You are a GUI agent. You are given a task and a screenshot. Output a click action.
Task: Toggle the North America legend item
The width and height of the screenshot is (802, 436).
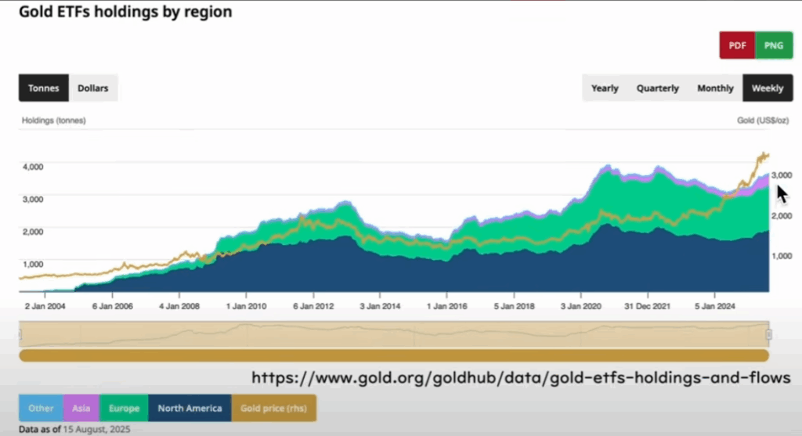click(190, 408)
